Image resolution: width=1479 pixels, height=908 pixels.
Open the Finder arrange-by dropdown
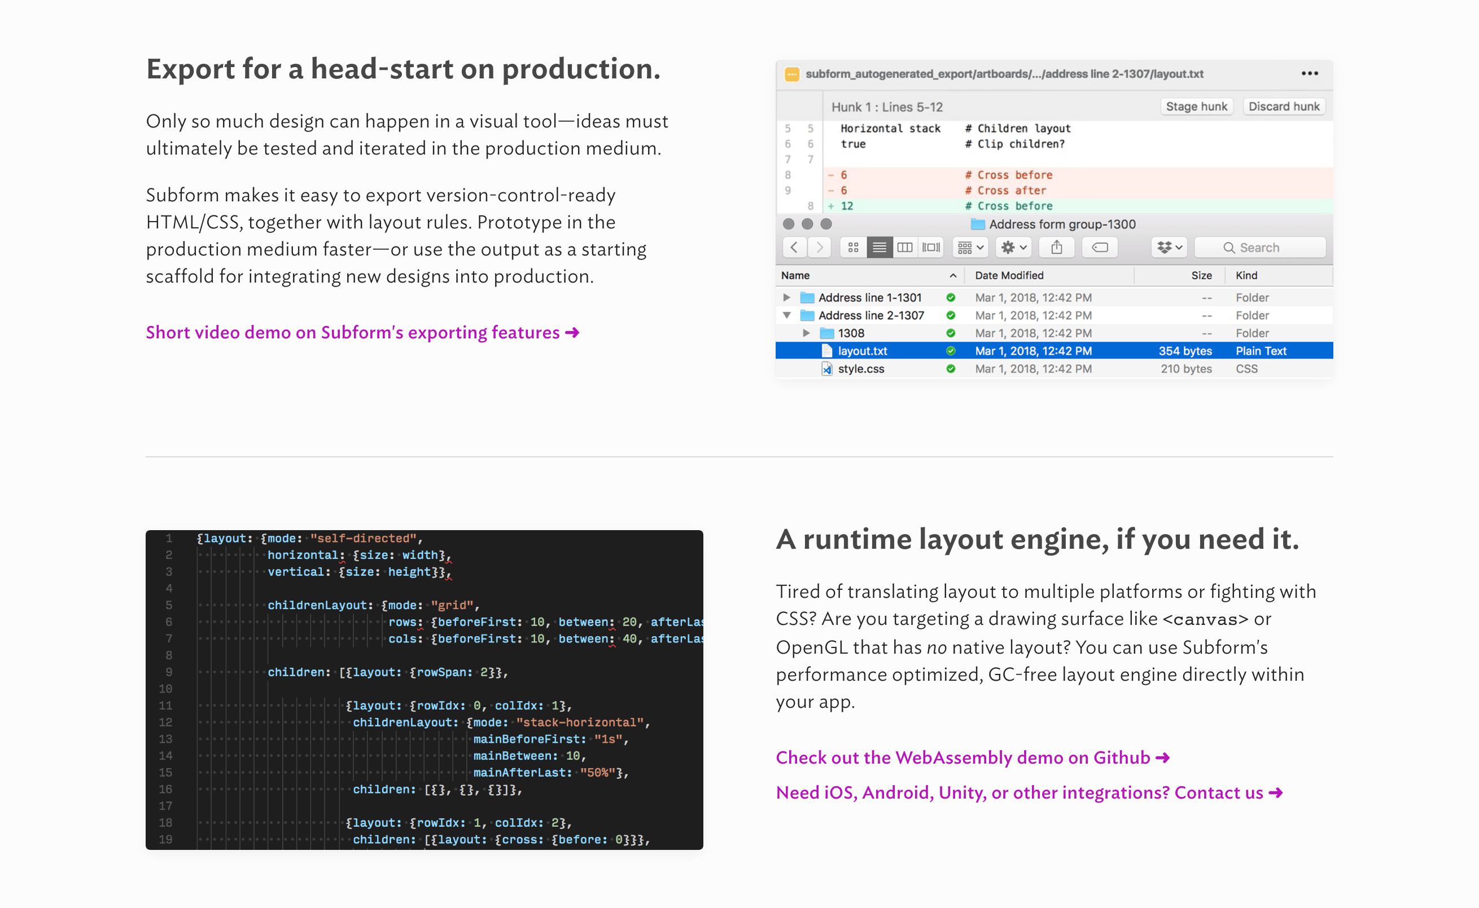pos(970,248)
